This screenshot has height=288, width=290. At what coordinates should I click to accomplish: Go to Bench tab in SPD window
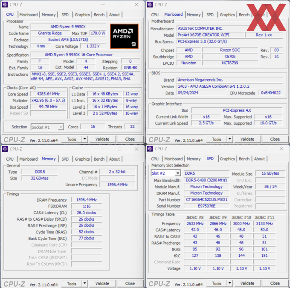pyautogui.click(x=244, y=159)
